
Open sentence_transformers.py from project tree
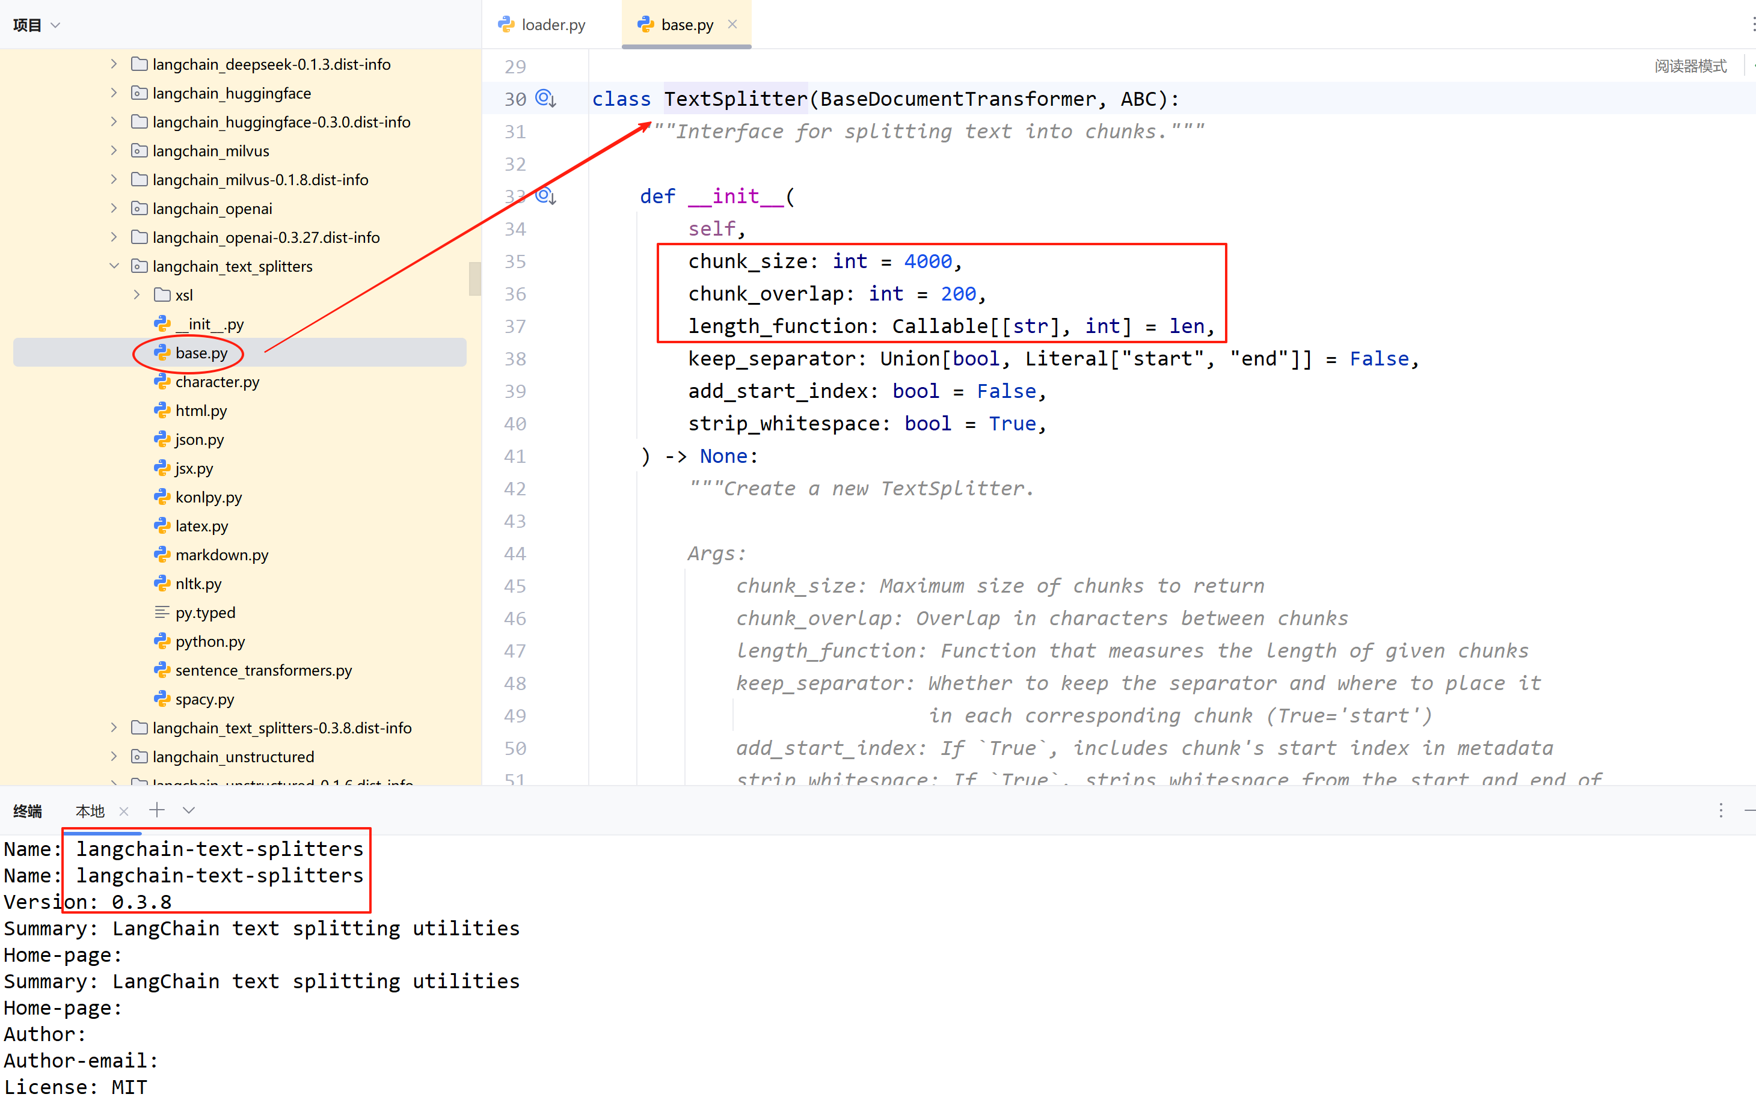(263, 670)
